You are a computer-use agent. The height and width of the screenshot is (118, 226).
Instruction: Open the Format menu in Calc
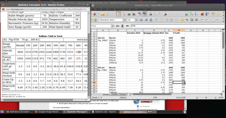[119, 9]
